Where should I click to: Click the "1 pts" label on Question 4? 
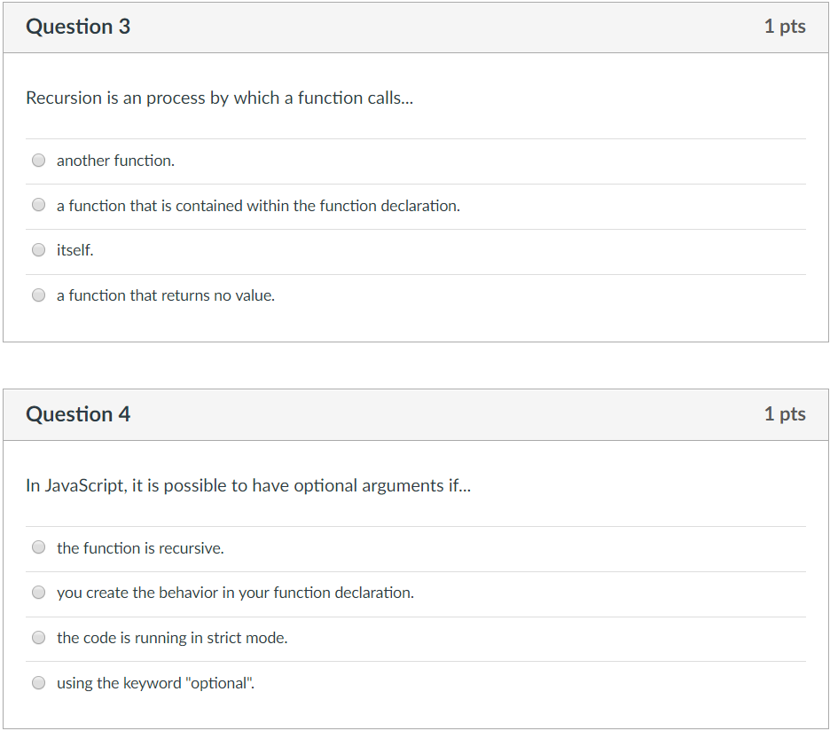785,413
